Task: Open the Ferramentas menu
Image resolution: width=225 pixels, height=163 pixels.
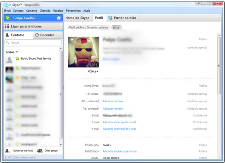Action: click(x=73, y=11)
